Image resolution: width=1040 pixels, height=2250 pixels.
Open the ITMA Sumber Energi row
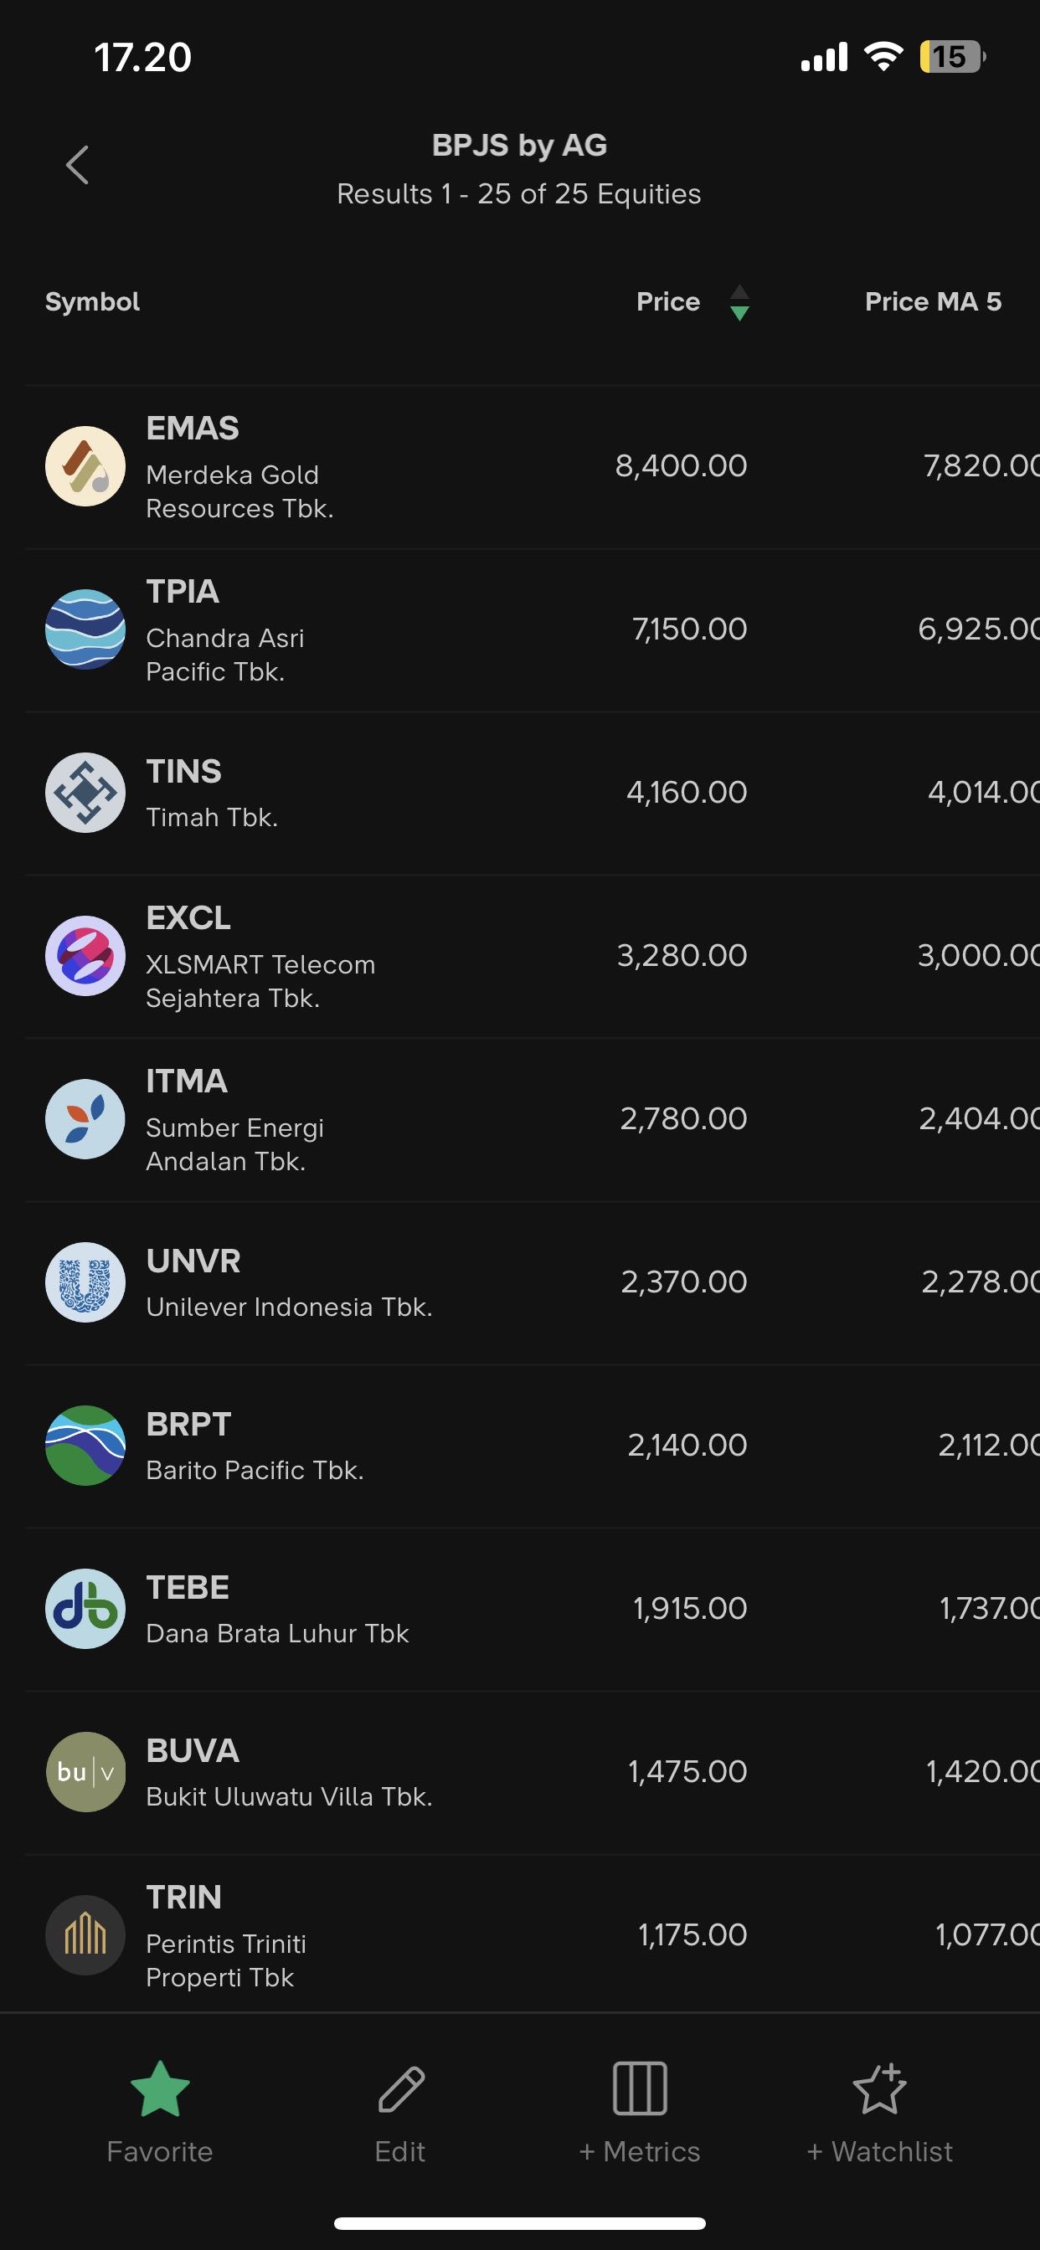click(x=437, y=1120)
